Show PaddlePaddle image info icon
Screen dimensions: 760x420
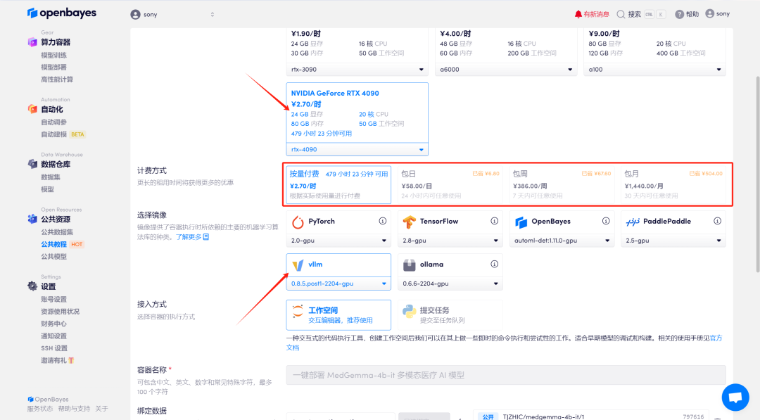click(717, 221)
